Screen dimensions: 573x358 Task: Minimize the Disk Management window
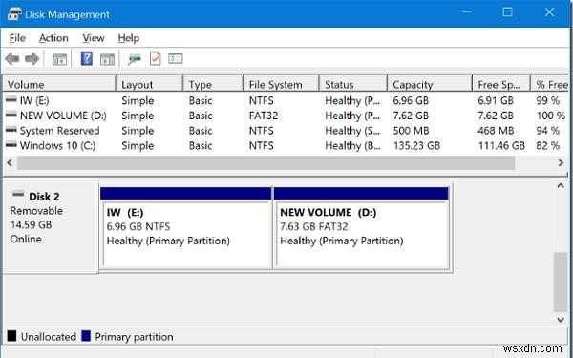pyautogui.click(x=467, y=12)
